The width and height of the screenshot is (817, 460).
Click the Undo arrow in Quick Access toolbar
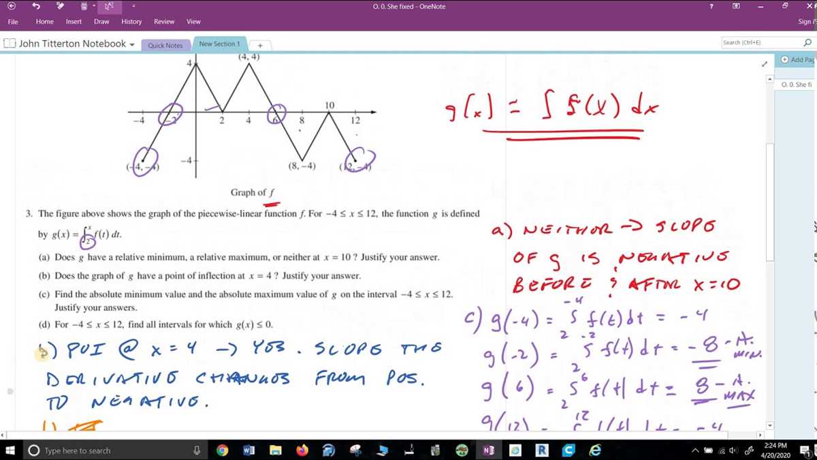pos(36,6)
